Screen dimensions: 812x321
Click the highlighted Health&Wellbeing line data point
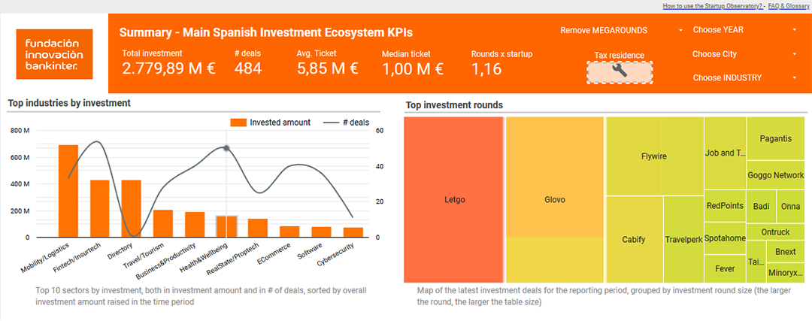pyautogui.click(x=226, y=148)
